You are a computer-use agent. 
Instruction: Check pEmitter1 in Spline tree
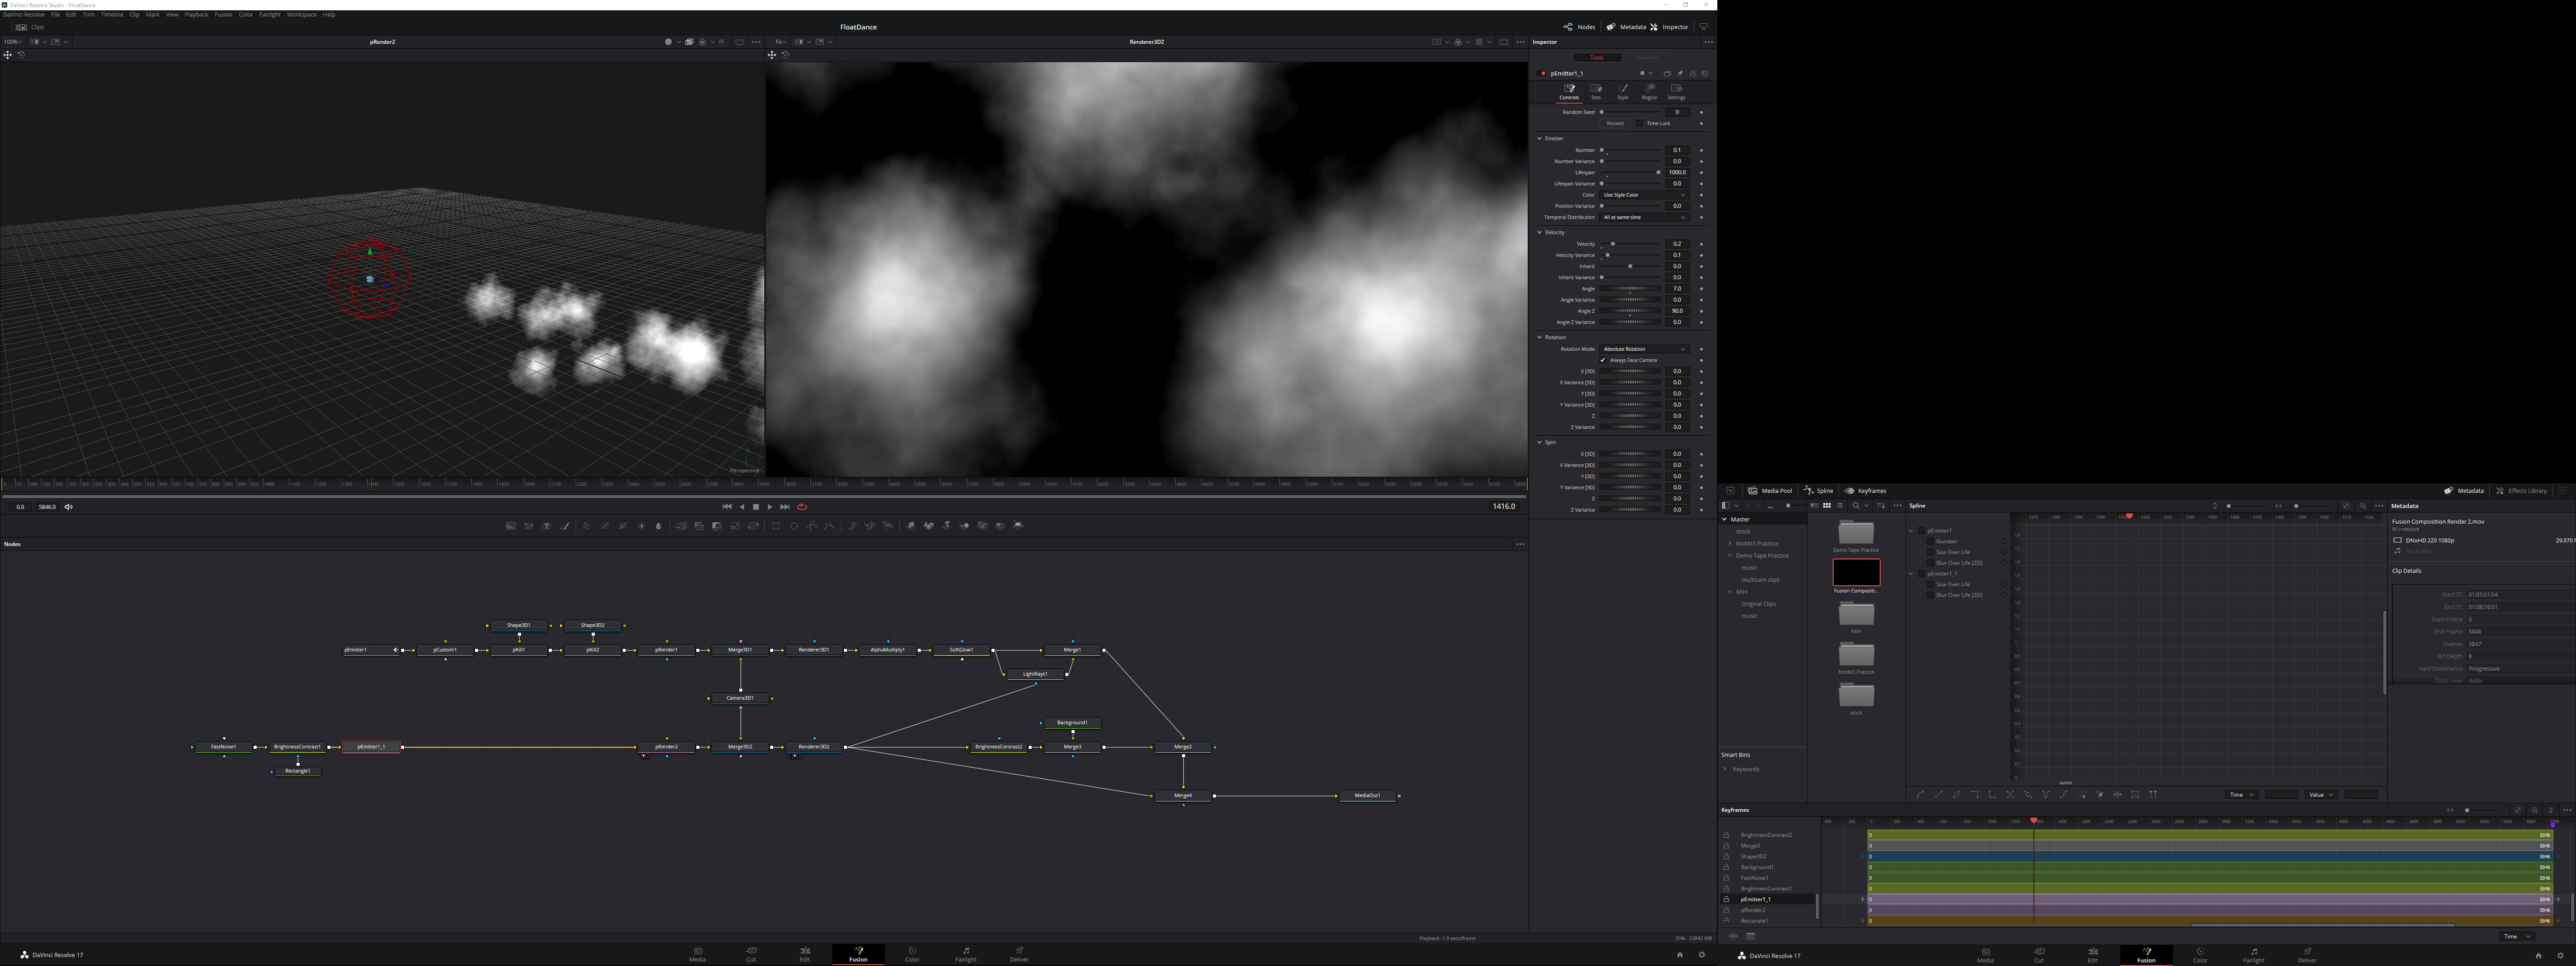[x=1922, y=531]
